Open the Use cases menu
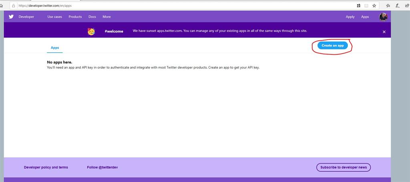 pyautogui.click(x=54, y=17)
